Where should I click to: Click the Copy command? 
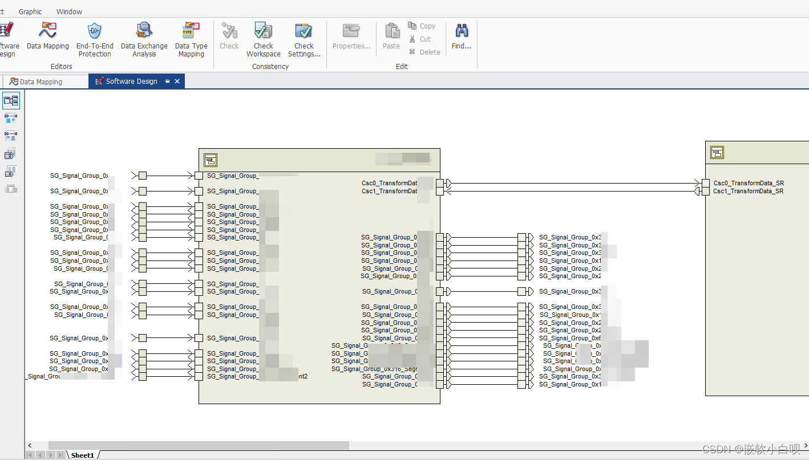[422, 26]
